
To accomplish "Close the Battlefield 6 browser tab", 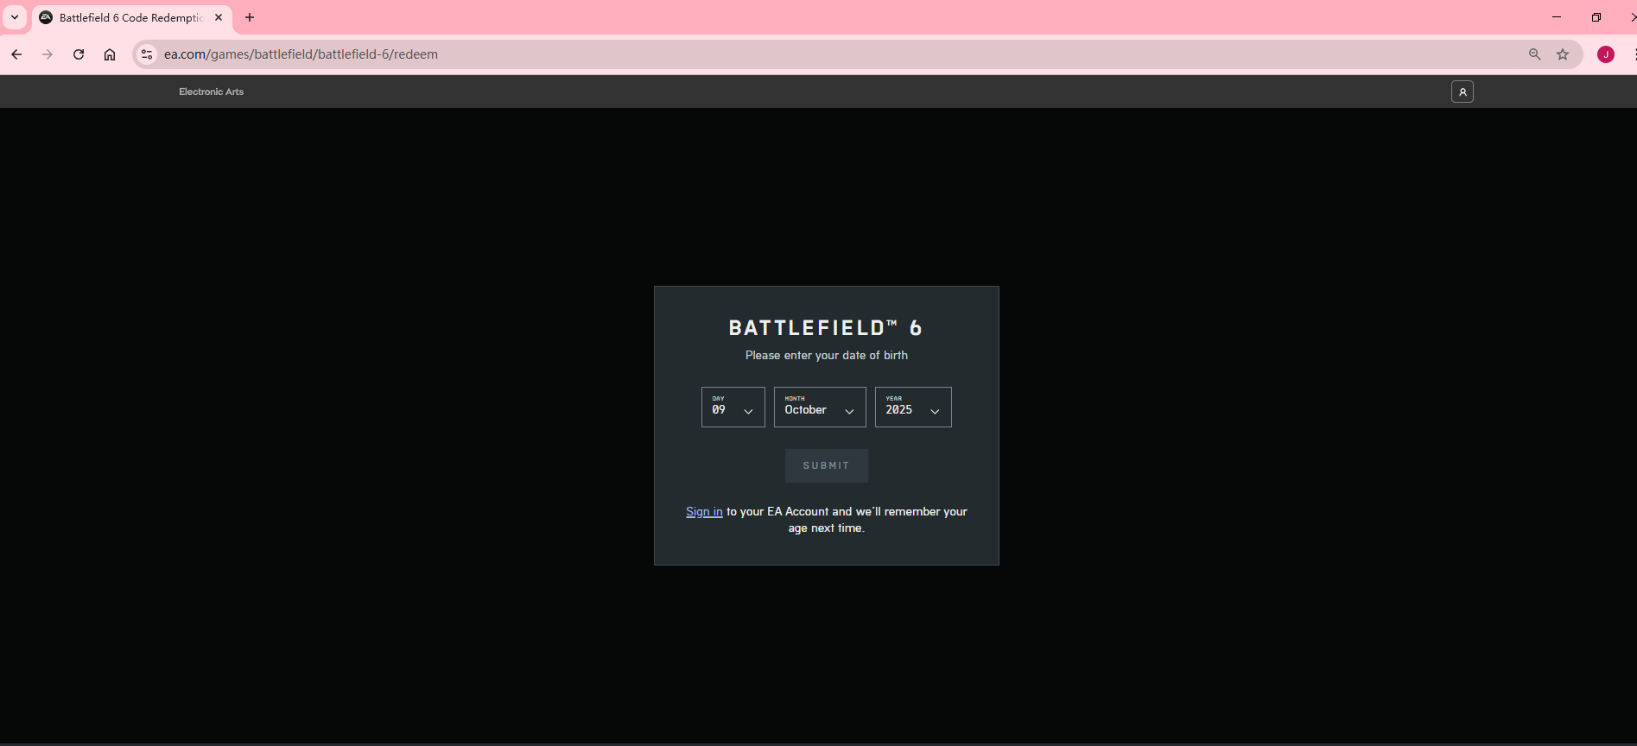I will 219,17.
